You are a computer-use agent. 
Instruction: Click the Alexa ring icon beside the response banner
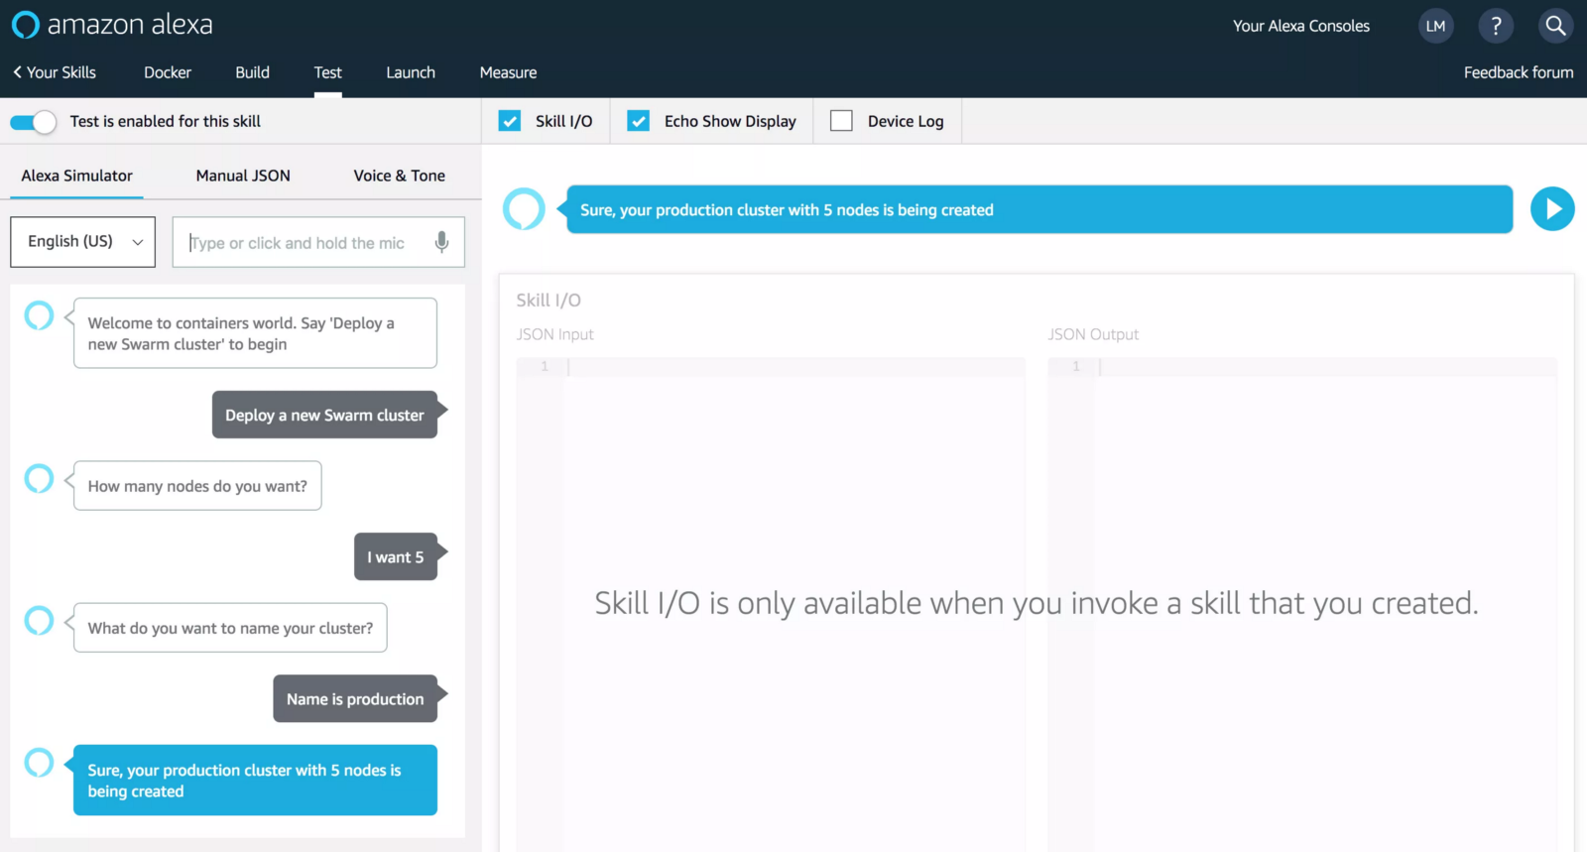(x=524, y=209)
